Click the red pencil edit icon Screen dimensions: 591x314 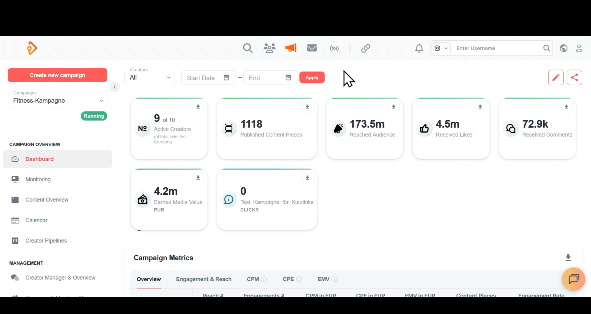556,77
